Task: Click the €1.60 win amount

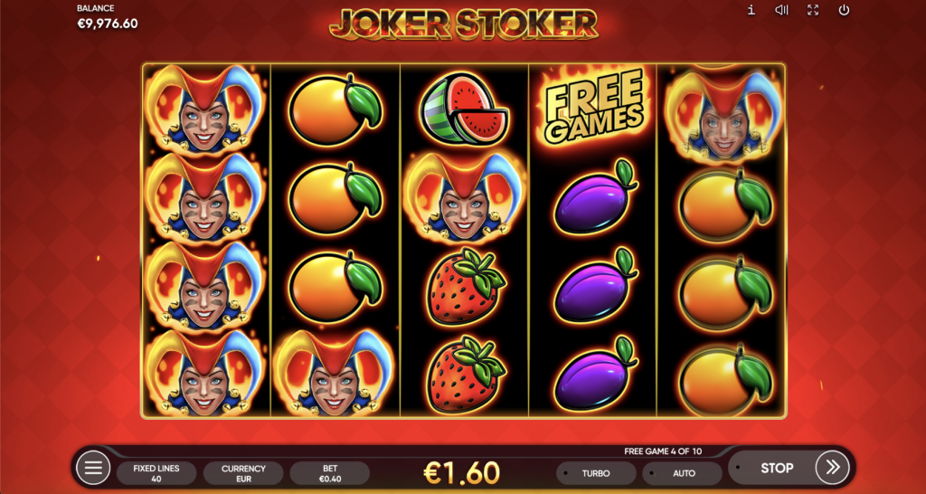Action: pyautogui.click(x=462, y=472)
